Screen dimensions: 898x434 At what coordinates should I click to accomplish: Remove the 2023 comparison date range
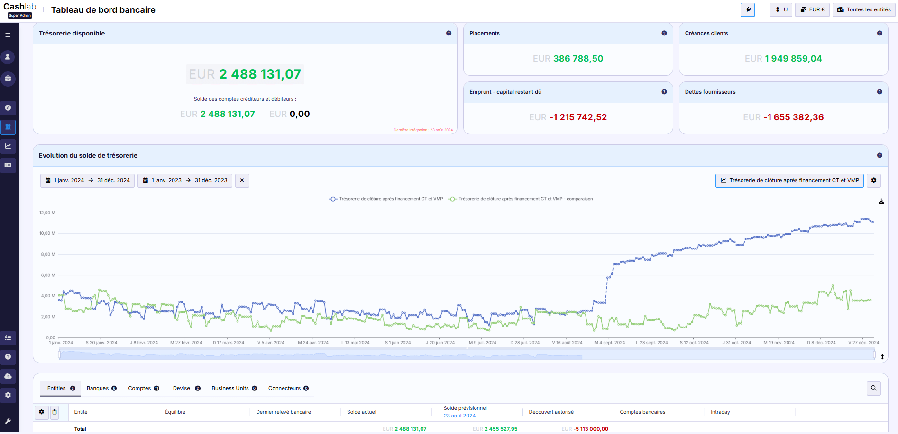tap(242, 180)
